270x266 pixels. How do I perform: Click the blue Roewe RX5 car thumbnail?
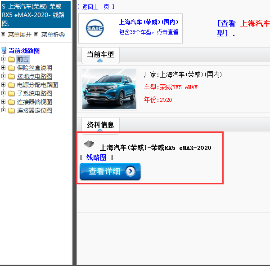(109, 88)
